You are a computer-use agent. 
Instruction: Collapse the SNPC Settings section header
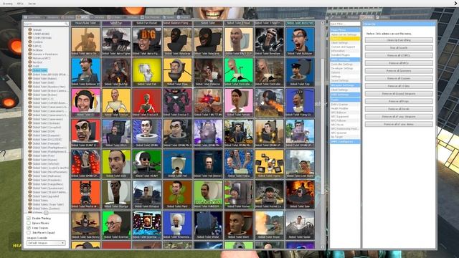(x=345, y=59)
